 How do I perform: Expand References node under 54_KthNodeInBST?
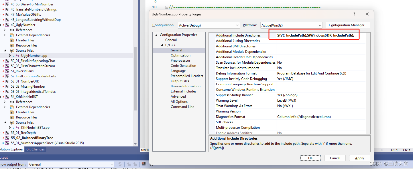[5, 102]
